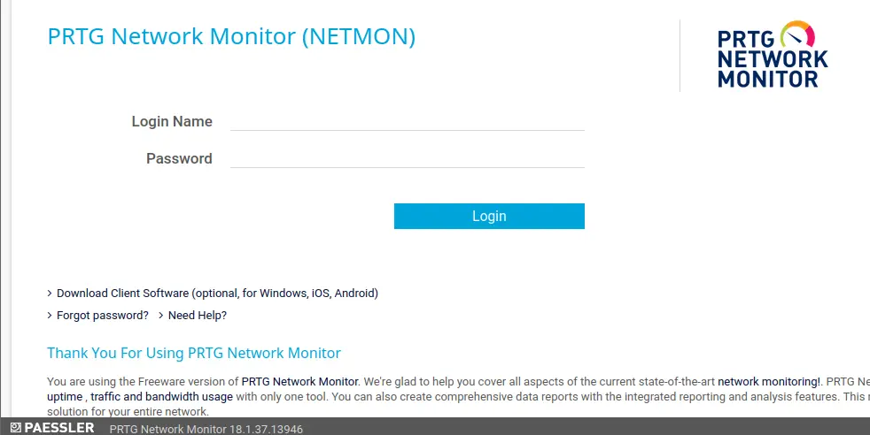Click the Password label
Screen dimensions: 870x435
[179, 158]
